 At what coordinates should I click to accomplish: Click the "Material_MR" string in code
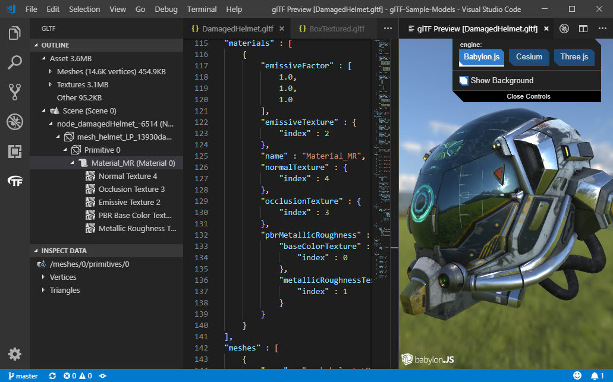[x=332, y=156]
